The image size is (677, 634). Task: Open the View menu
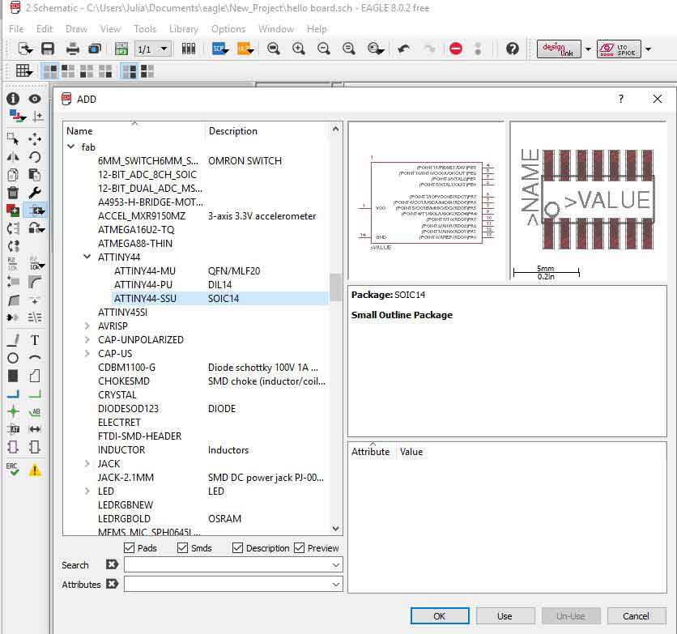110,29
